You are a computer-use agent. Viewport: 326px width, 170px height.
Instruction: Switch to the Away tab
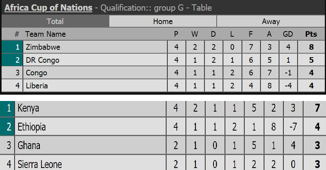(271, 21)
